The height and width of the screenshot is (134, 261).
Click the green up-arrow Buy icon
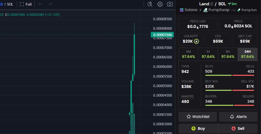(194, 128)
